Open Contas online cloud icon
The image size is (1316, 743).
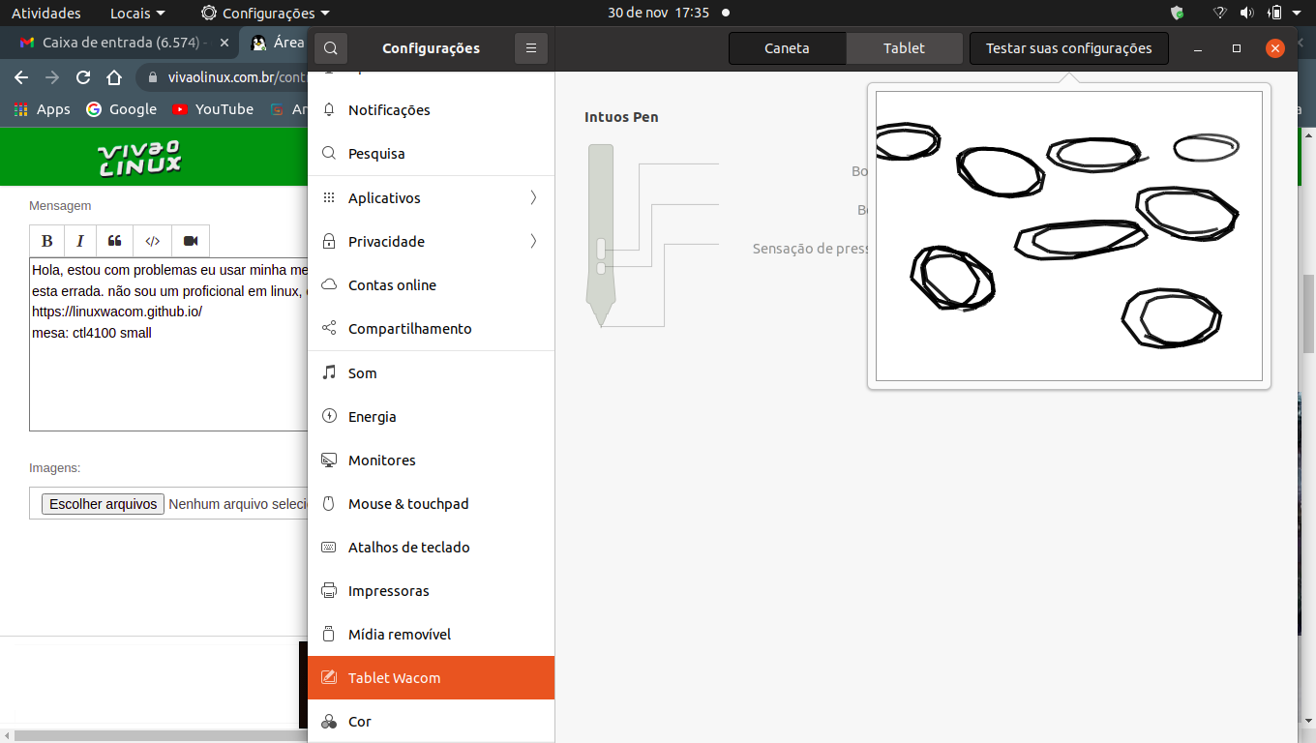click(x=329, y=285)
